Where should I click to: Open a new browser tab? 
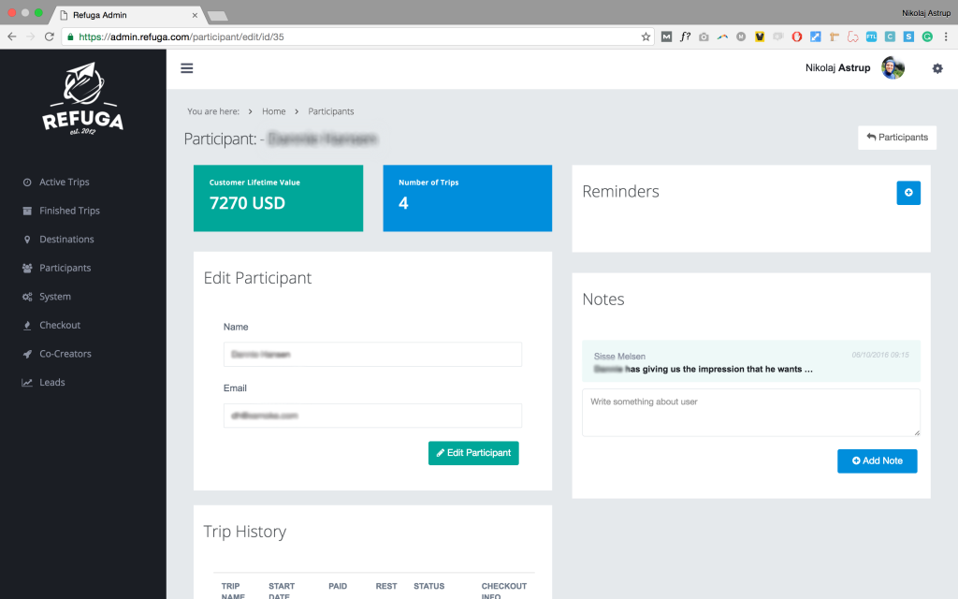tap(217, 16)
